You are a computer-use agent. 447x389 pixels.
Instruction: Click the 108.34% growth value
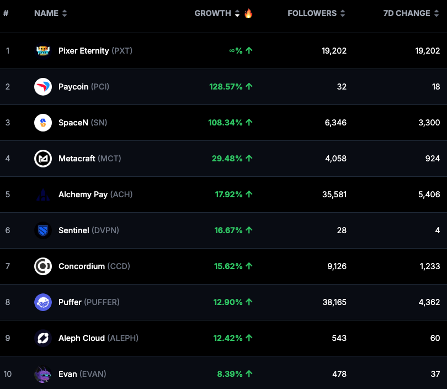pyautogui.click(x=225, y=123)
